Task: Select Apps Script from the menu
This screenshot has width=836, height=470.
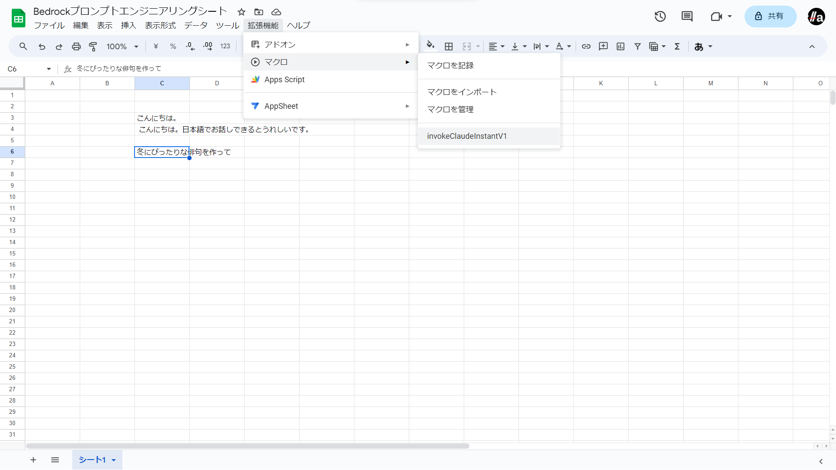Action: click(x=284, y=80)
